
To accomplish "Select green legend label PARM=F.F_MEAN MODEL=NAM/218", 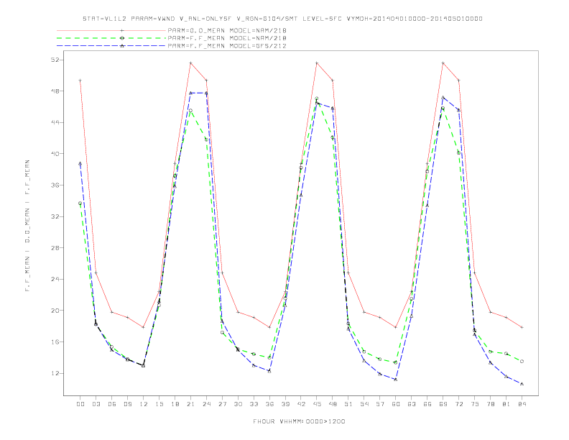I will click(227, 38).
